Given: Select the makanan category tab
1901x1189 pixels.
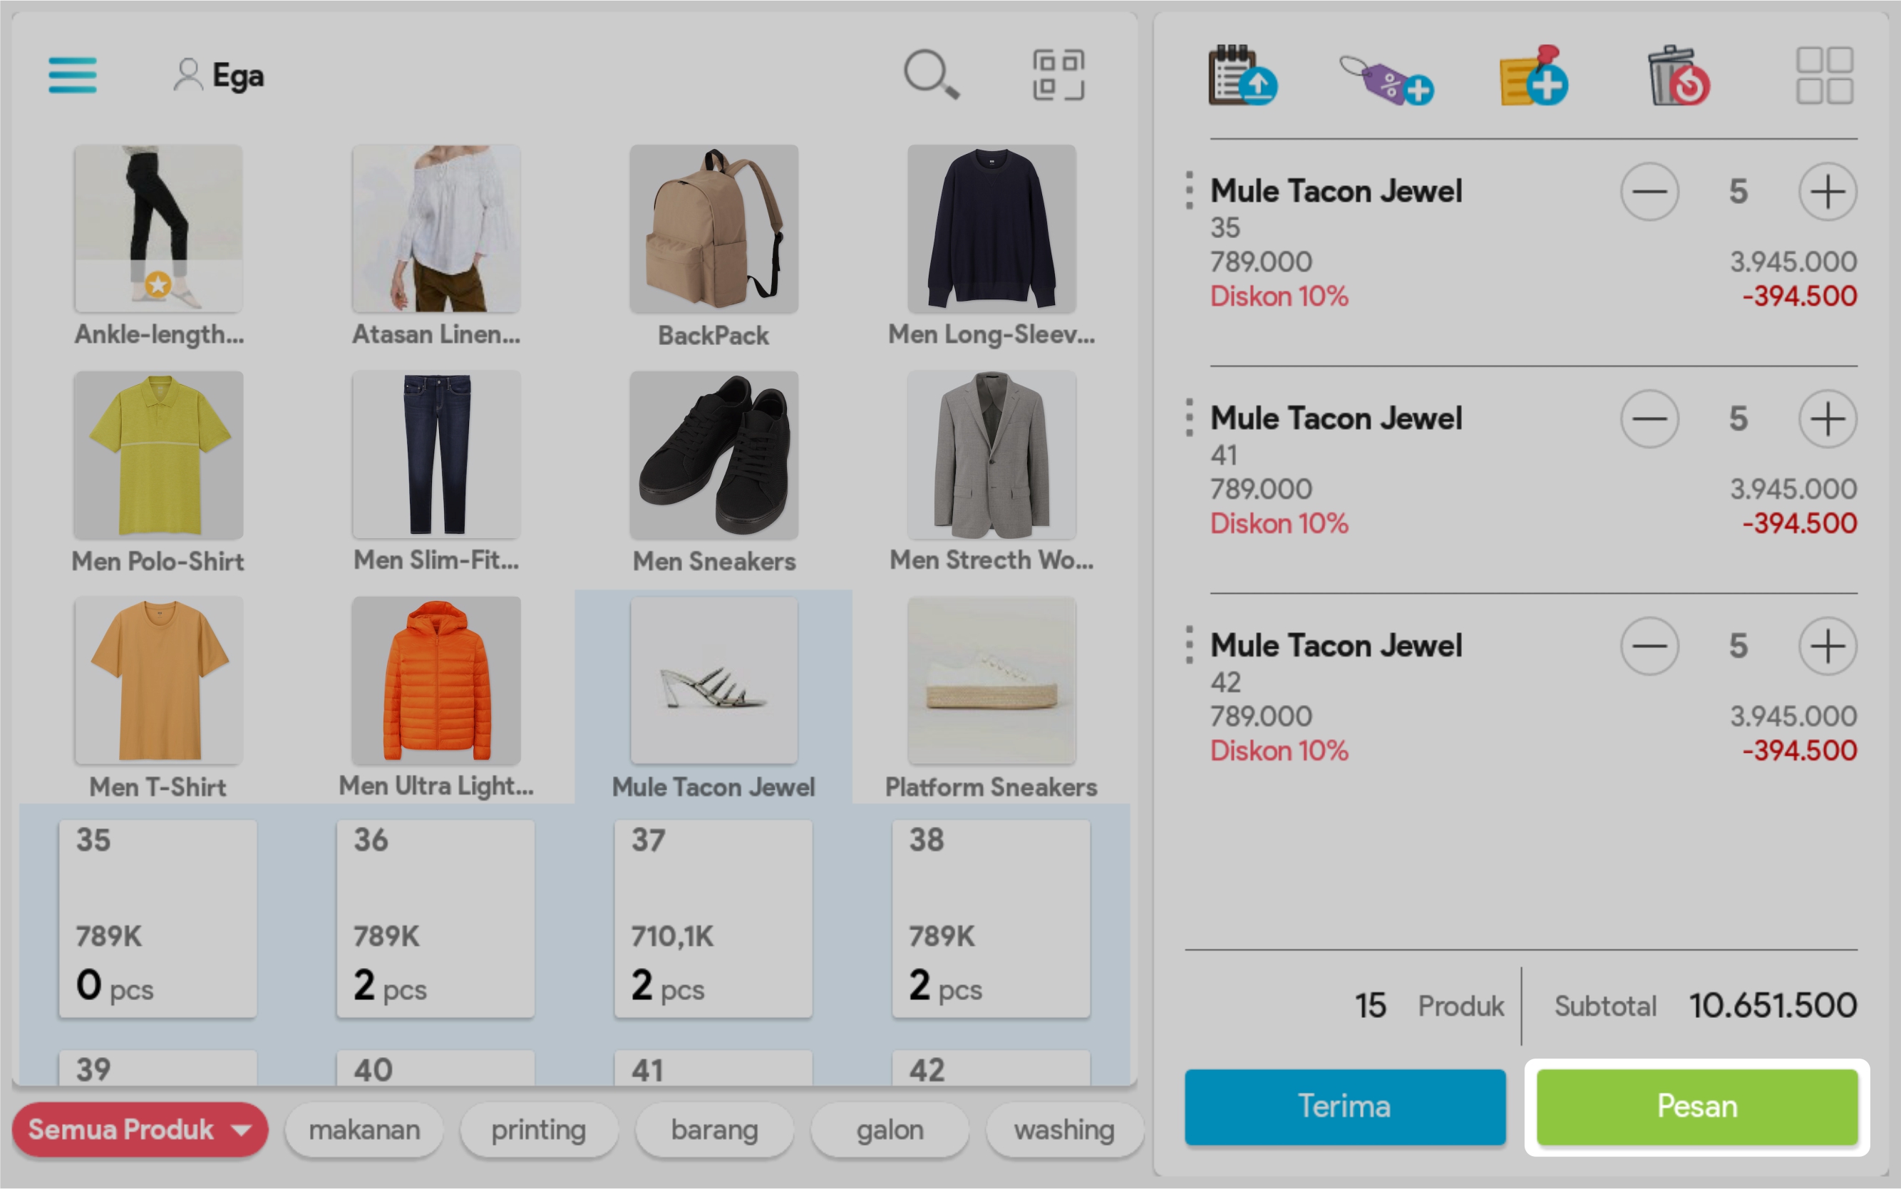Looking at the screenshot, I should point(364,1130).
